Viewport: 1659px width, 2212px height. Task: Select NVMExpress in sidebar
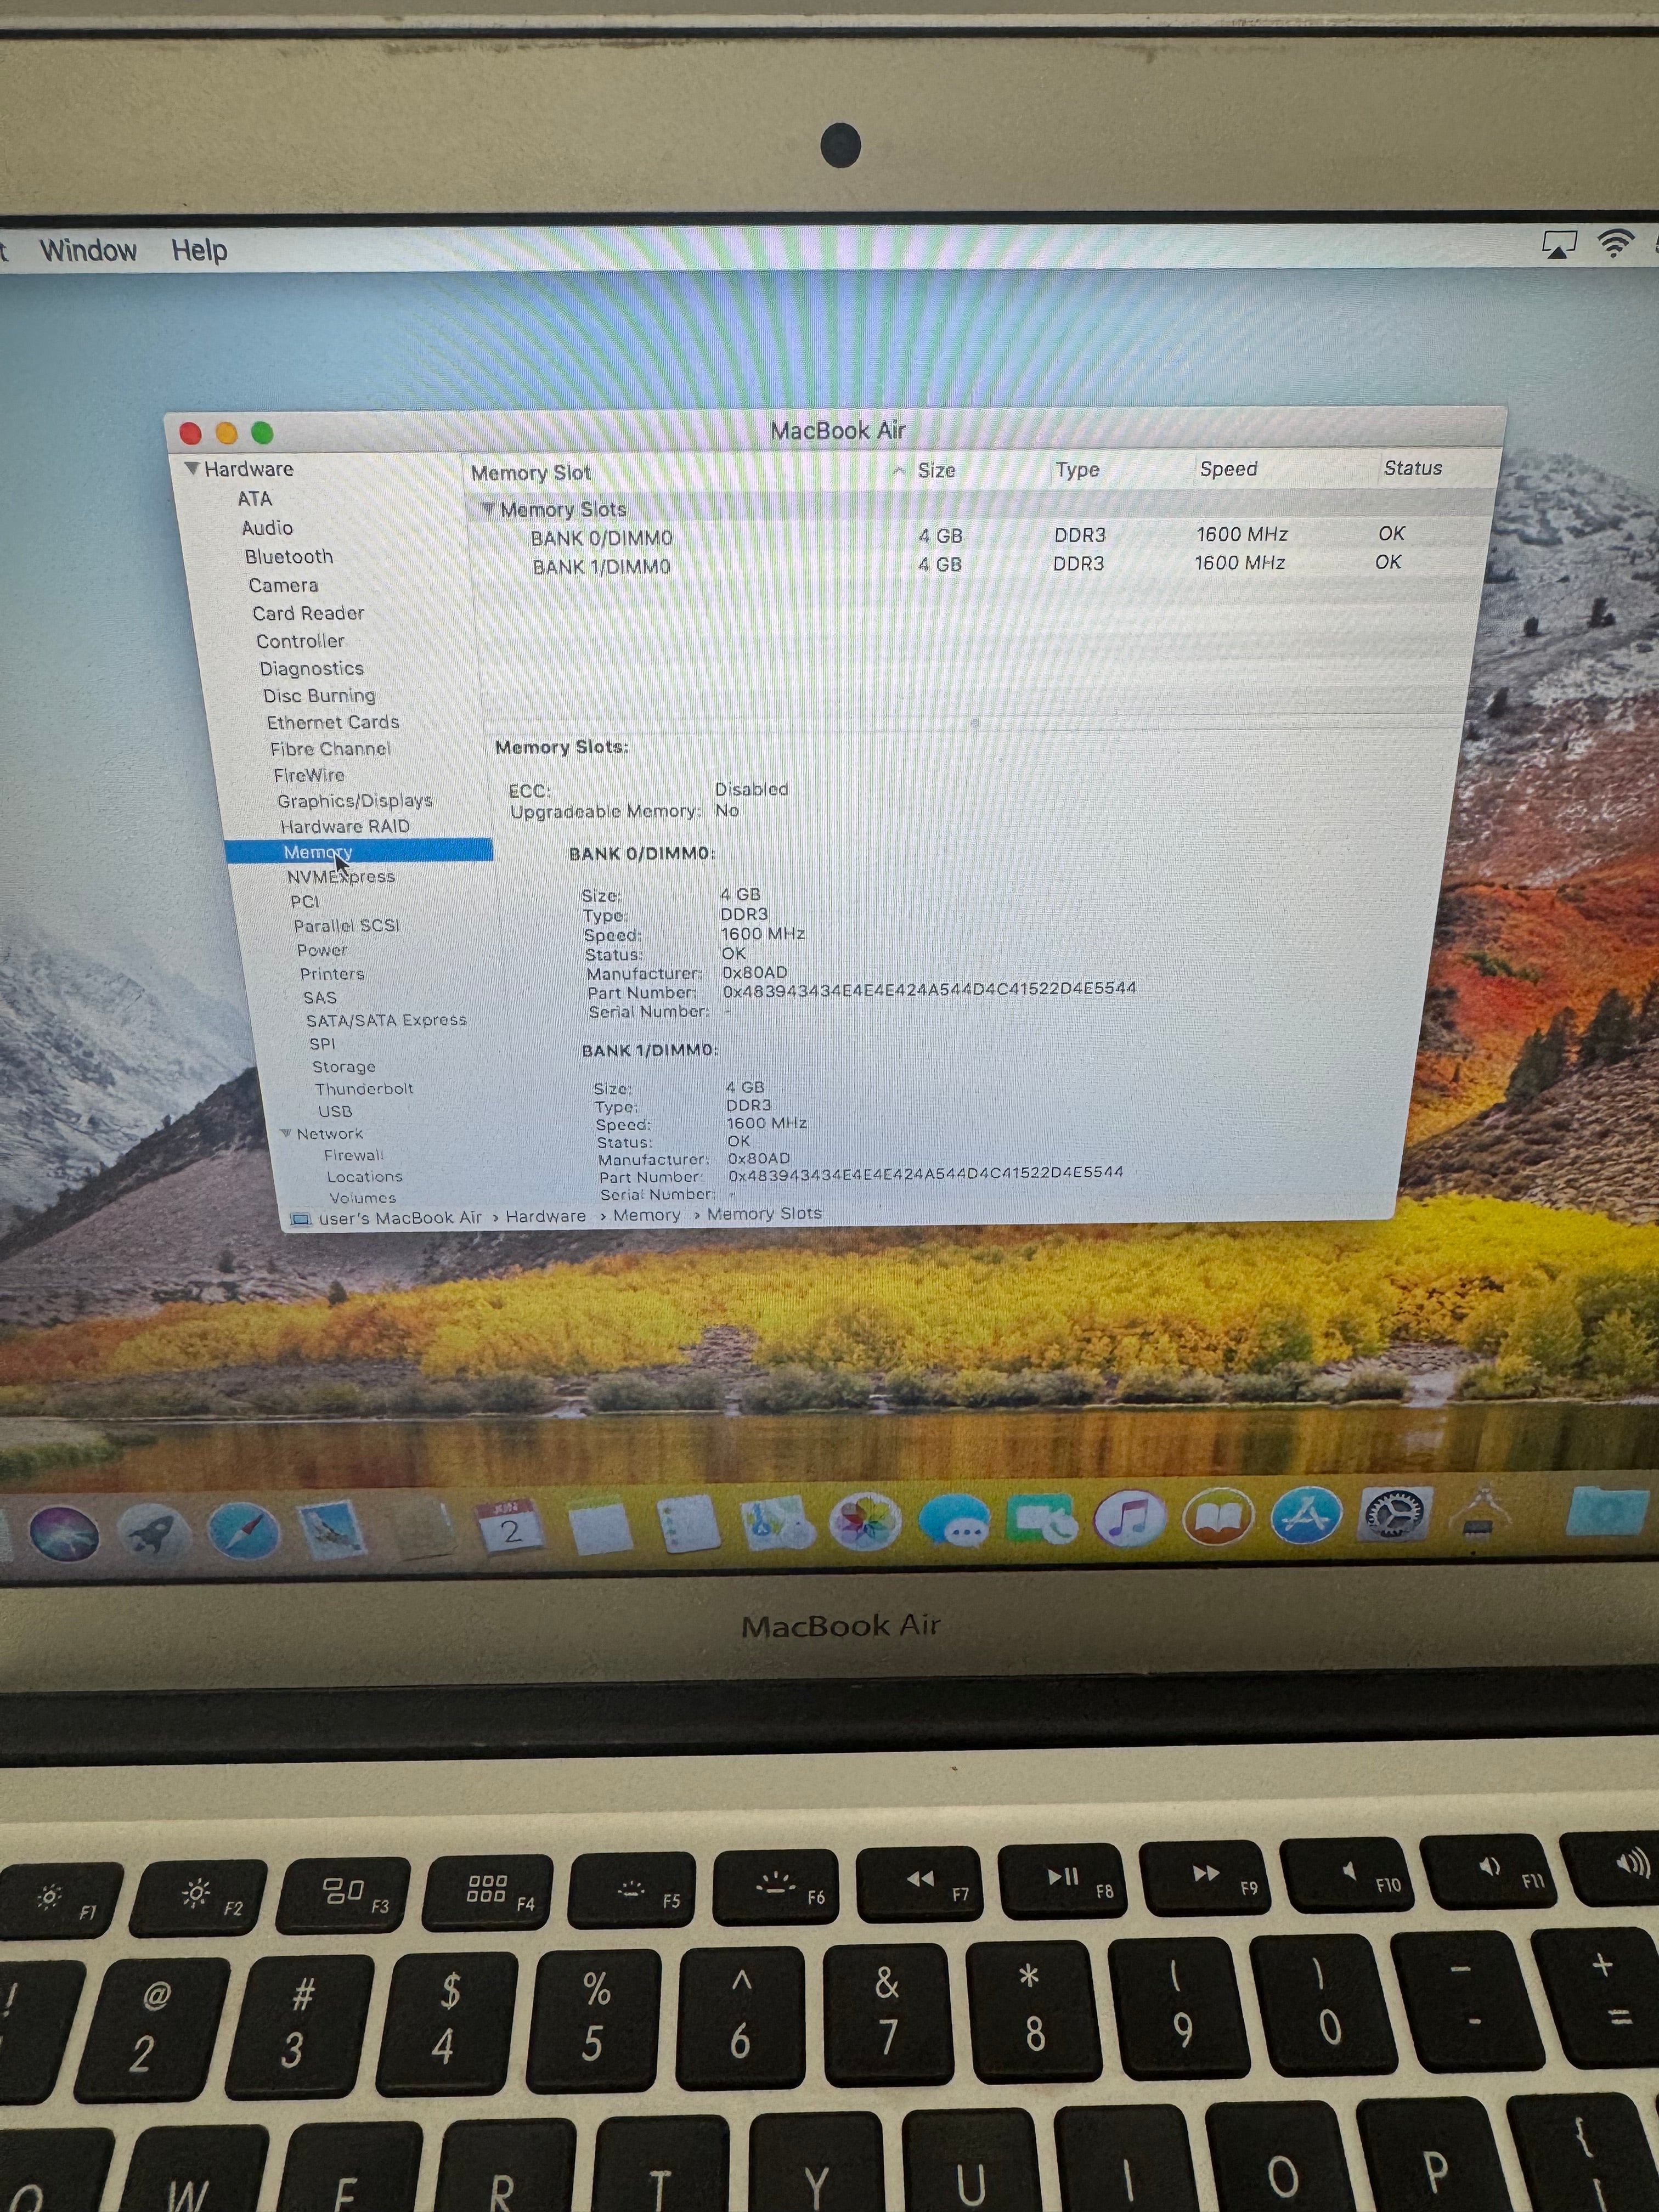pyautogui.click(x=341, y=876)
